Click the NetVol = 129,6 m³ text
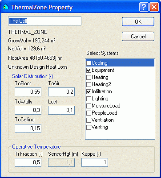Screen dimensions: 161x178 (x=27, y=49)
